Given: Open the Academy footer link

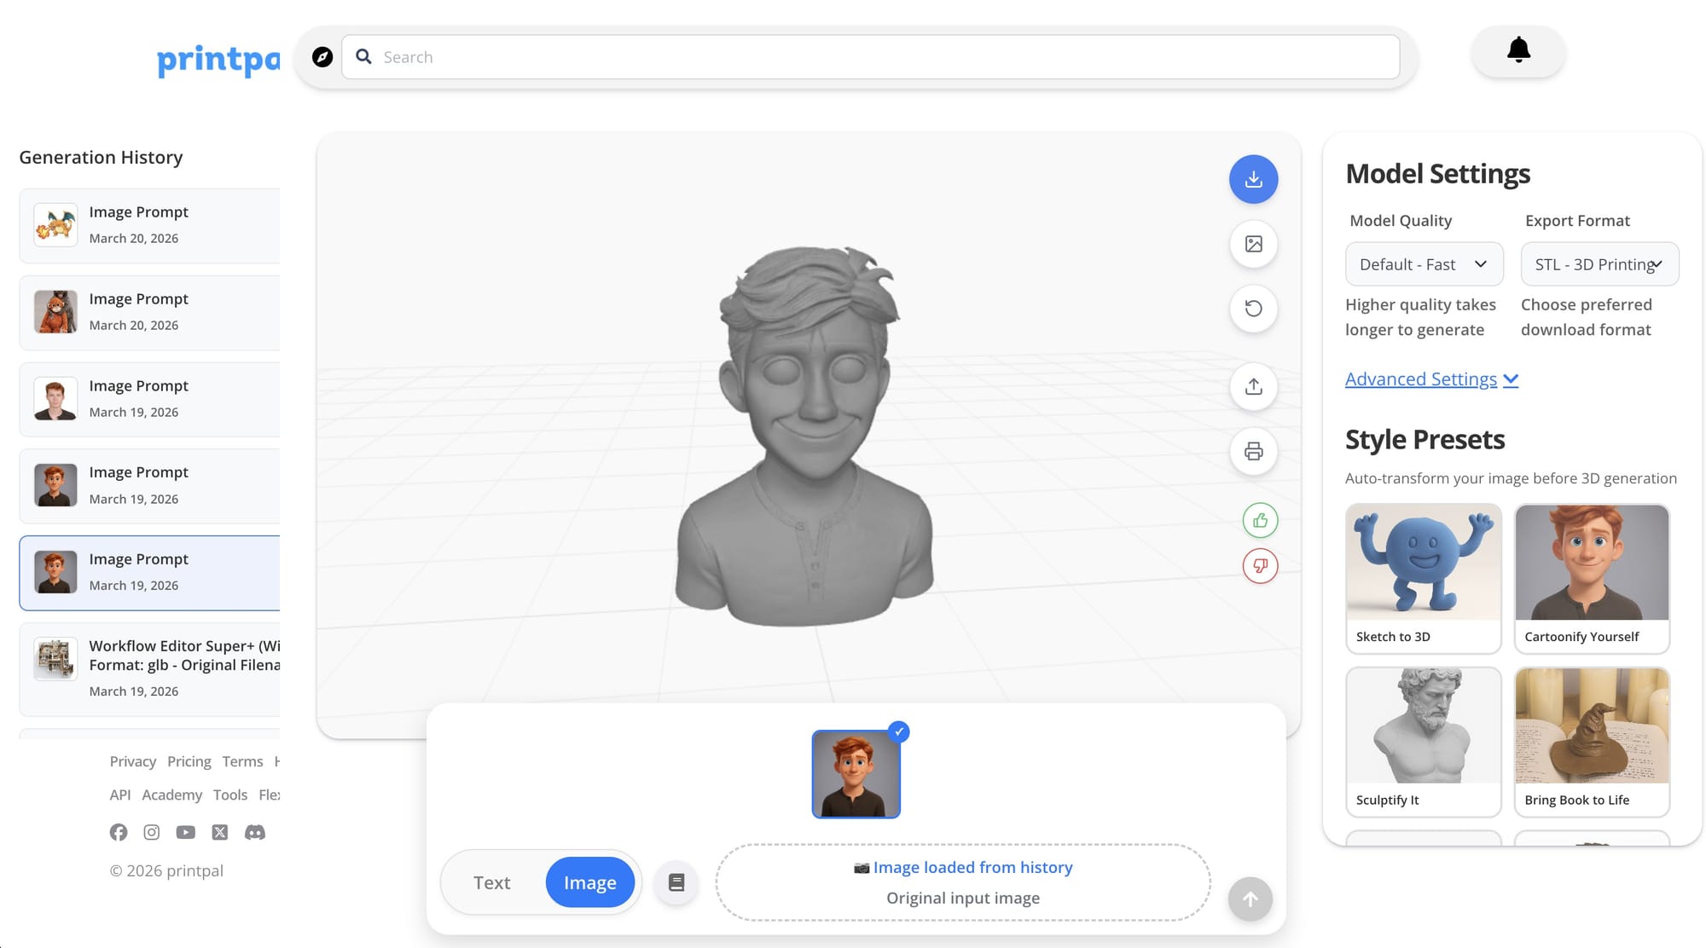Looking at the screenshot, I should tap(171, 795).
